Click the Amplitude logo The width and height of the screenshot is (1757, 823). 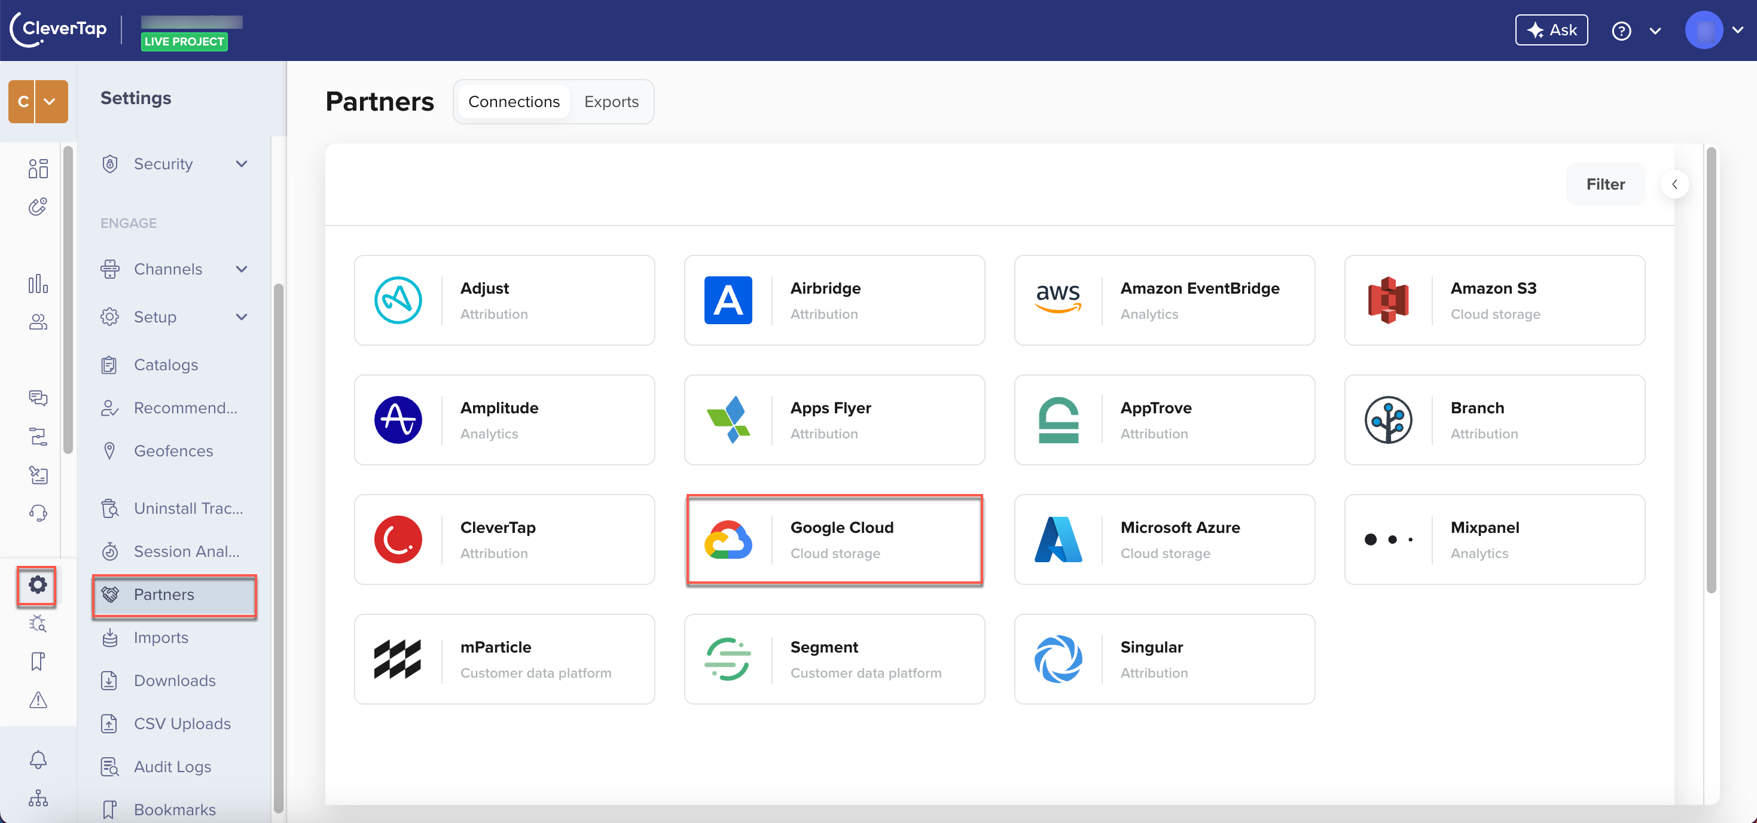point(398,420)
